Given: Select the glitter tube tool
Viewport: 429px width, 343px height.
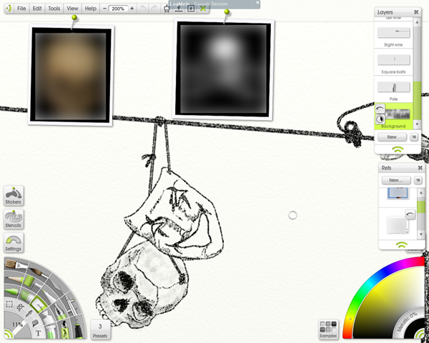Looking at the screenshot, I should click(51, 332).
